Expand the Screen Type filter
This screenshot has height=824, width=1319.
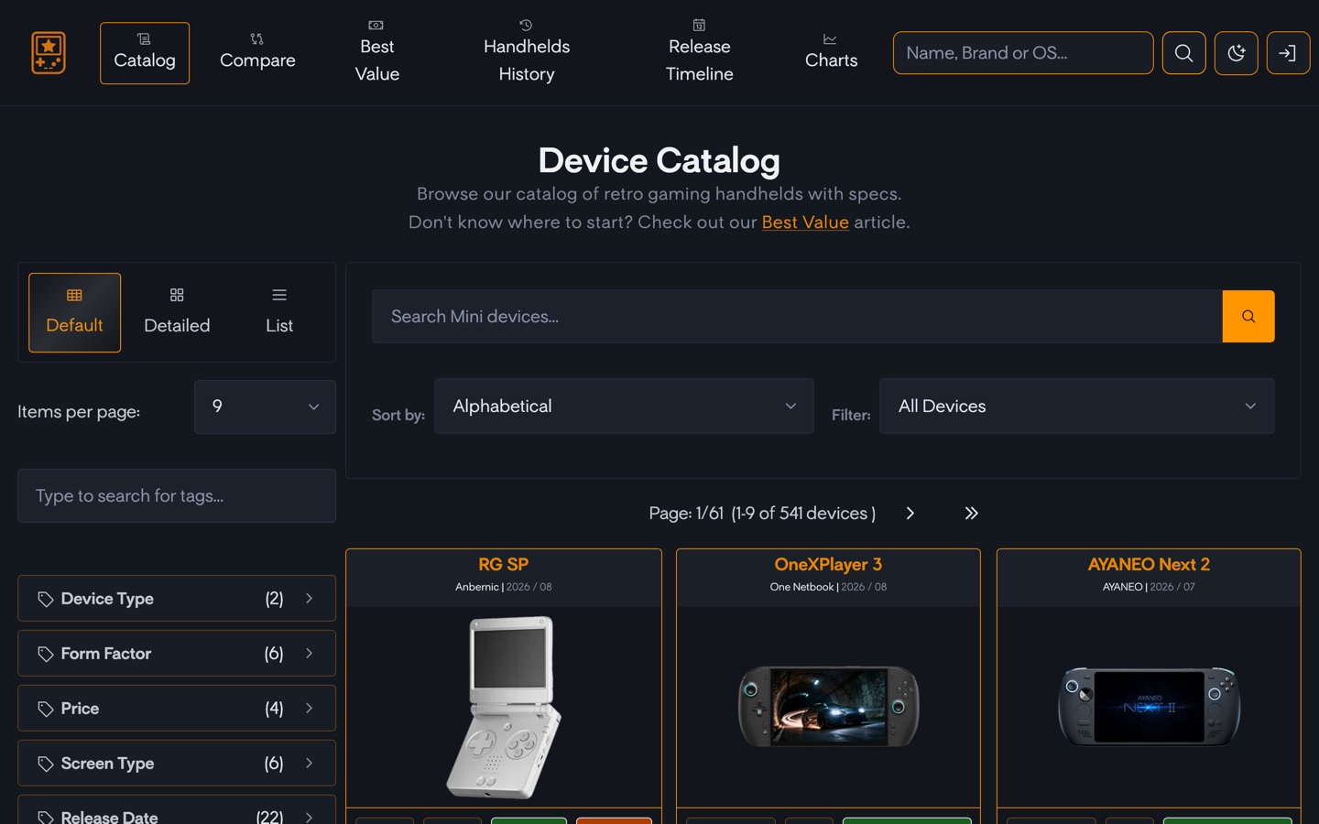click(177, 763)
